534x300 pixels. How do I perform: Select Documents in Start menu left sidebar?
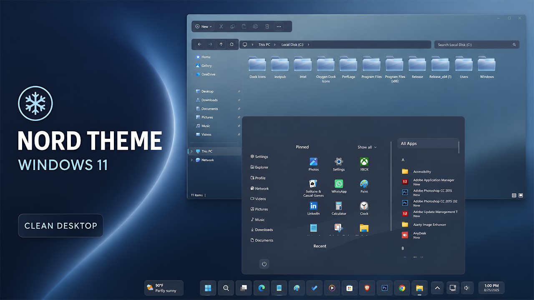point(262,240)
